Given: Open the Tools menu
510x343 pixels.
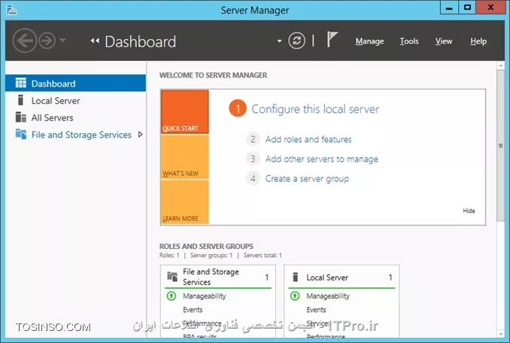Looking at the screenshot, I should 409,41.
